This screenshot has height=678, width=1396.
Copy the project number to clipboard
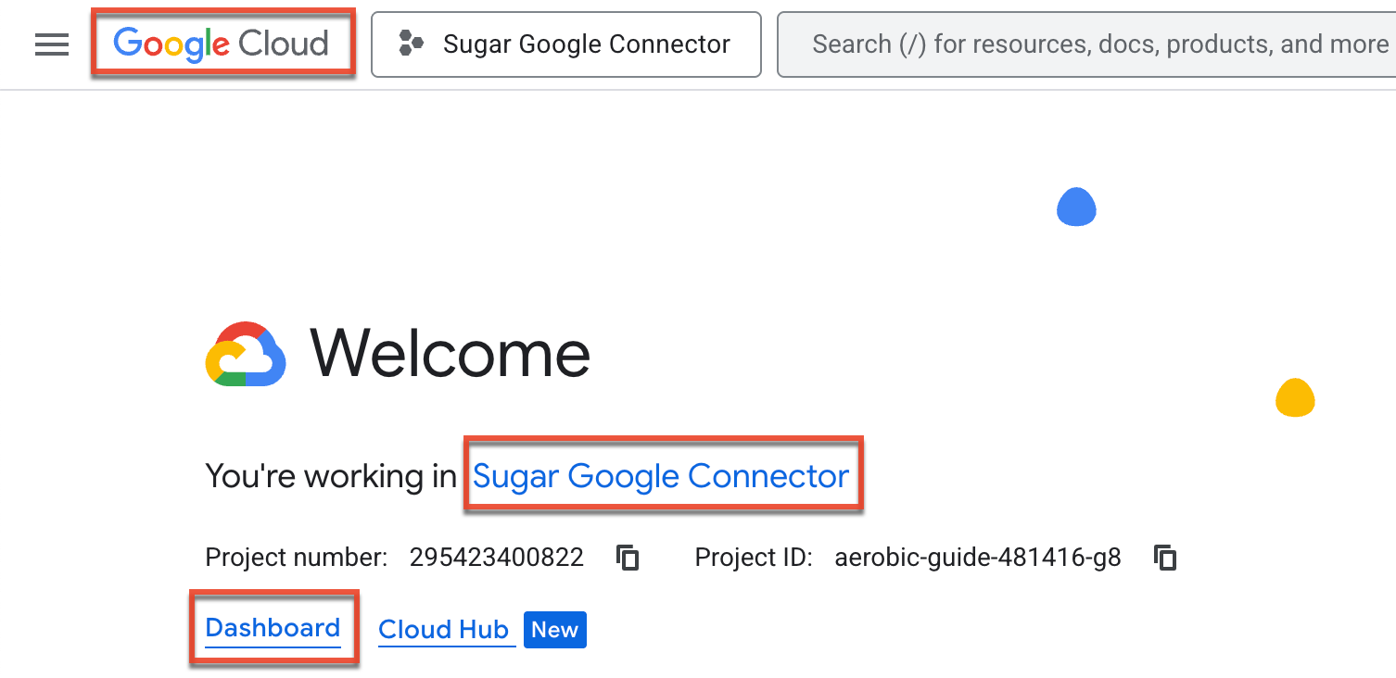click(x=628, y=558)
